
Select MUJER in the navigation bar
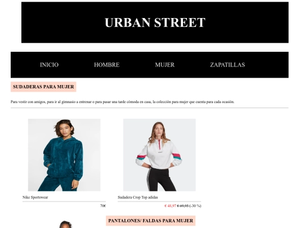(x=164, y=65)
